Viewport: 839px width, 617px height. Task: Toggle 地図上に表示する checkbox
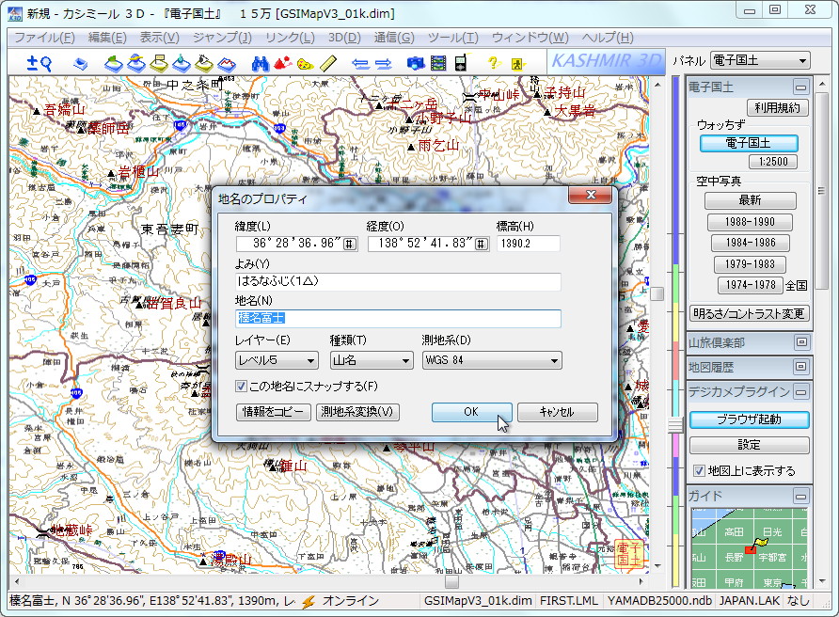coord(699,471)
